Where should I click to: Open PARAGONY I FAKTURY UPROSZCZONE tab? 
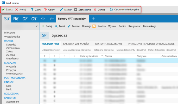coord(151,44)
